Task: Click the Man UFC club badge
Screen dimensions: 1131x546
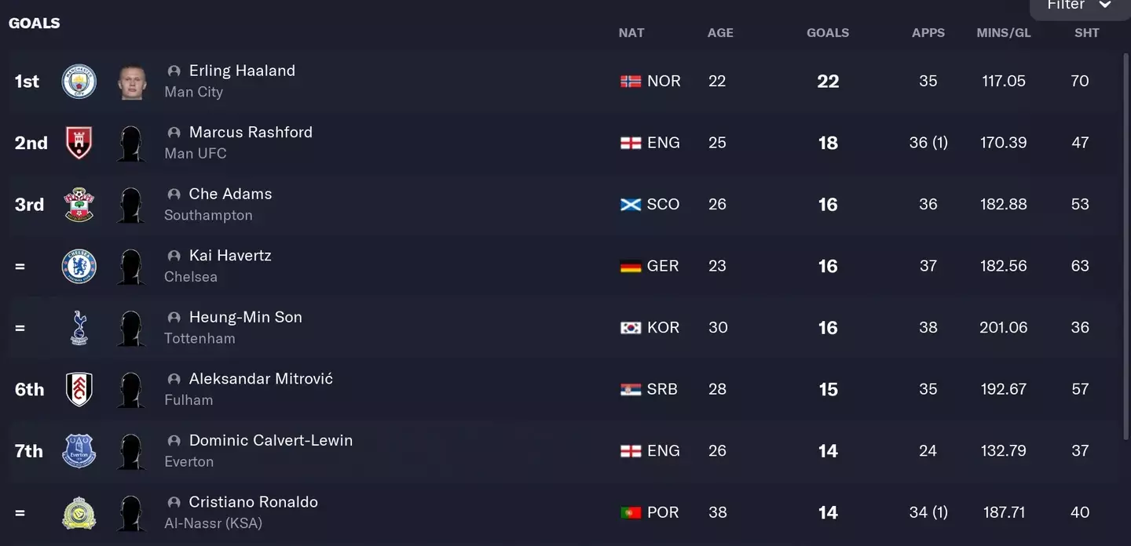Action: (x=79, y=143)
